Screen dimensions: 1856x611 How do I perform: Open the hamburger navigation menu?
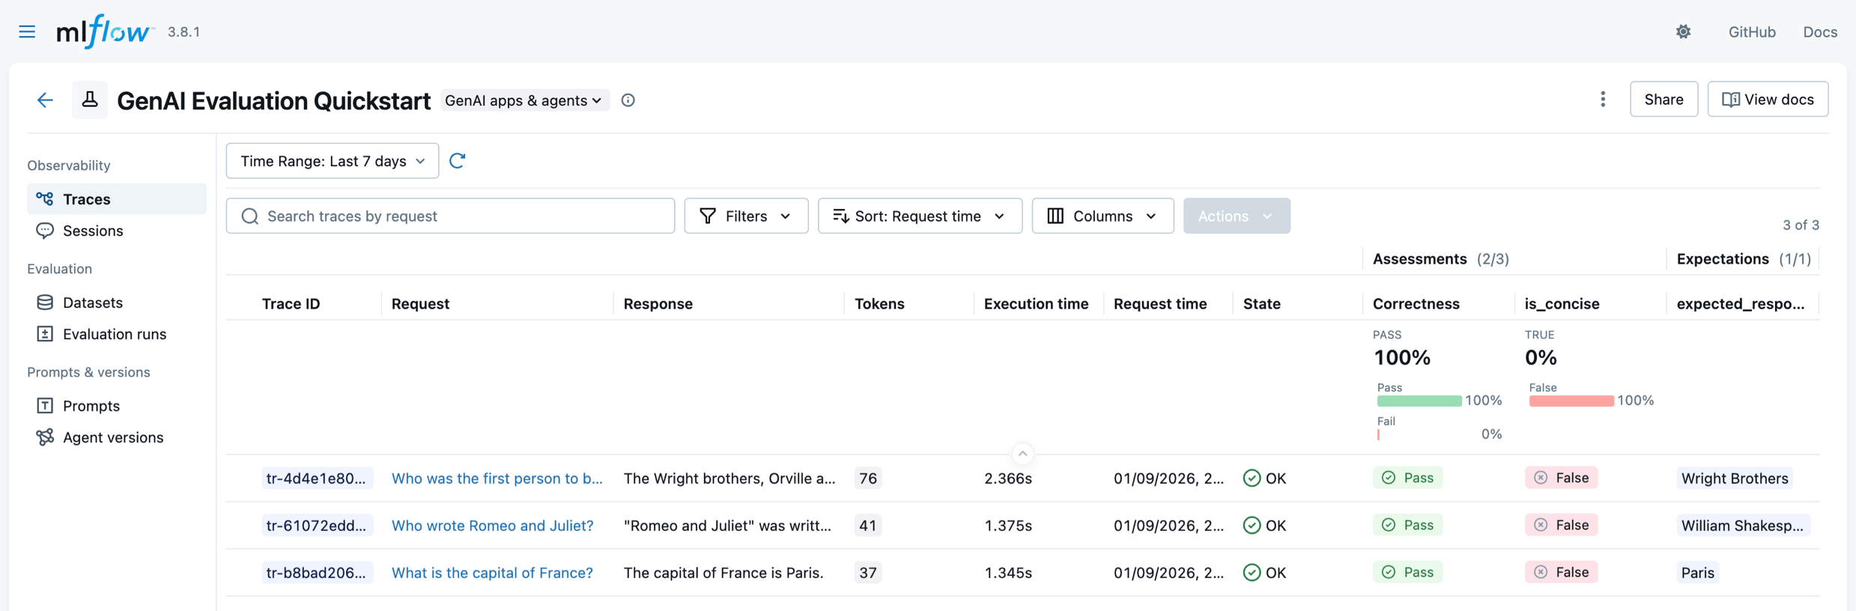coord(27,31)
